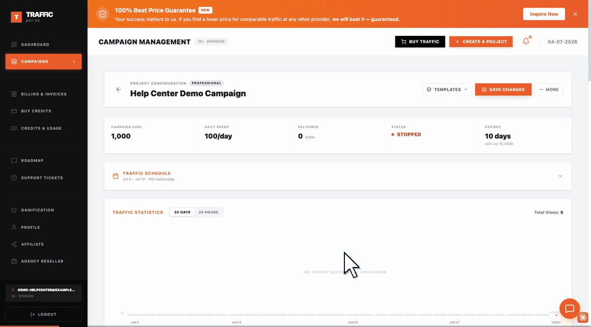Switch to the 24 Hours tab
Viewport: 591px width, 327px height.
tap(208, 212)
